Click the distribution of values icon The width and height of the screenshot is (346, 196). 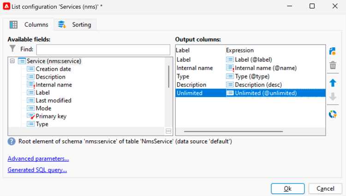(x=333, y=114)
